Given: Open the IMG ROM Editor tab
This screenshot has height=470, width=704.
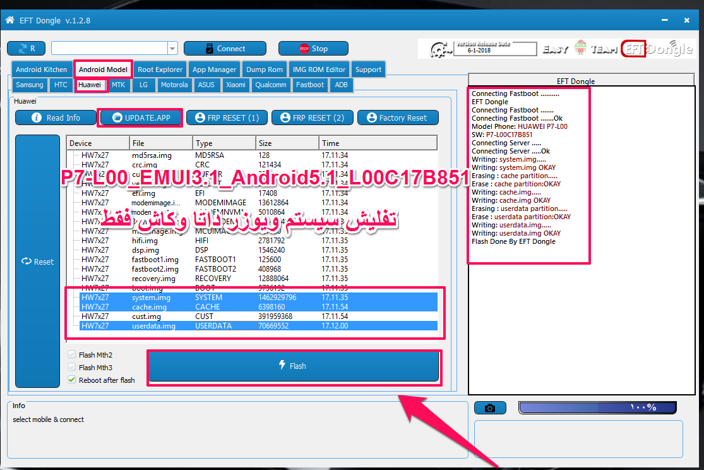Looking at the screenshot, I should coord(319,69).
